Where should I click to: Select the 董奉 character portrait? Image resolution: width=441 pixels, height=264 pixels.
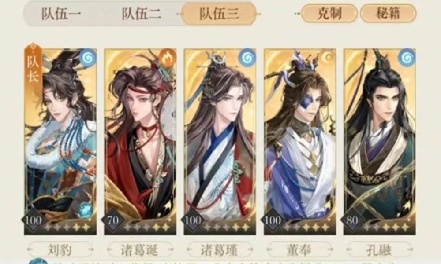click(x=300, y=142)
